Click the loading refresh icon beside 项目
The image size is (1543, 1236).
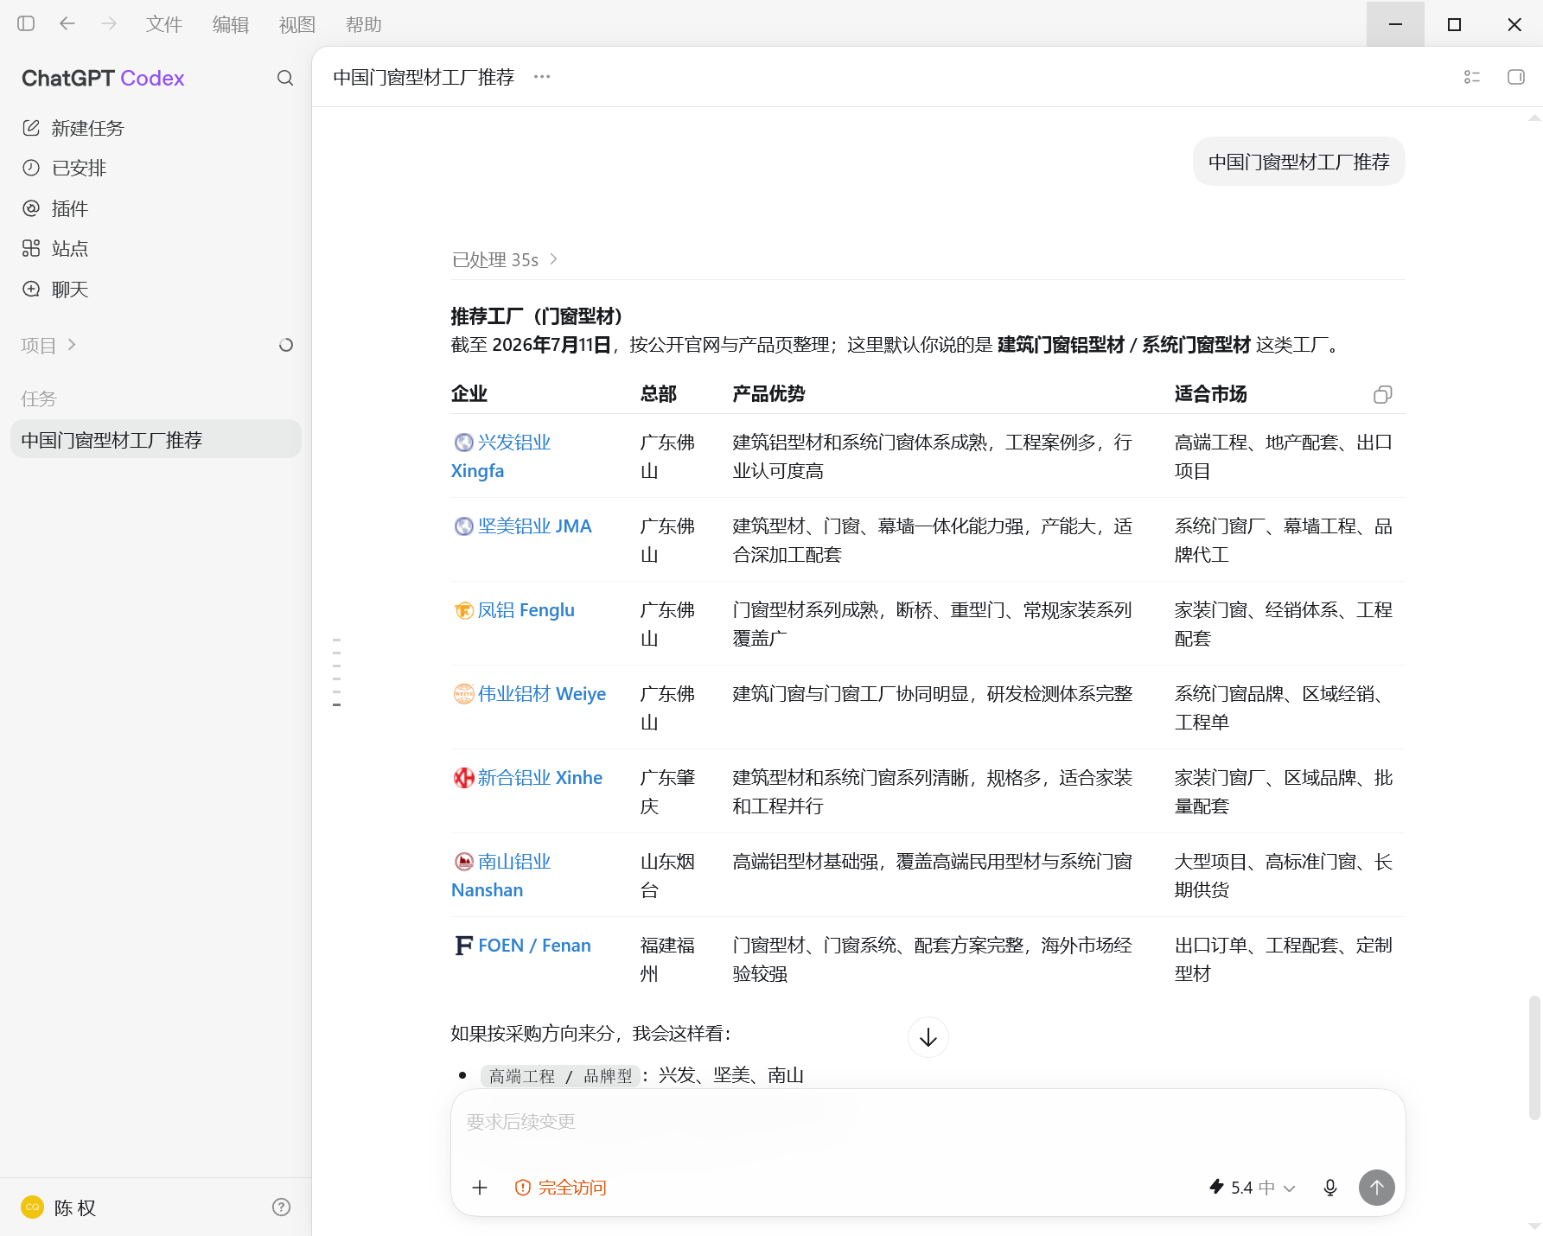pyautogui.click(x=286, y=345)
